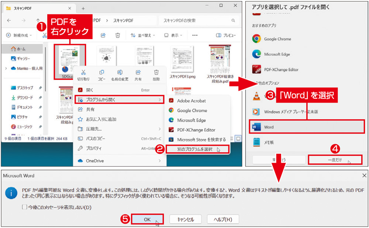
Task: Select the Rename icon in the context menu
Action: 120,73
